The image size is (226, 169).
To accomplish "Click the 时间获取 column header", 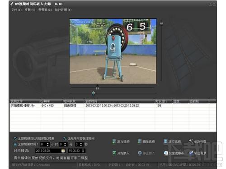I will coord(73,101).
